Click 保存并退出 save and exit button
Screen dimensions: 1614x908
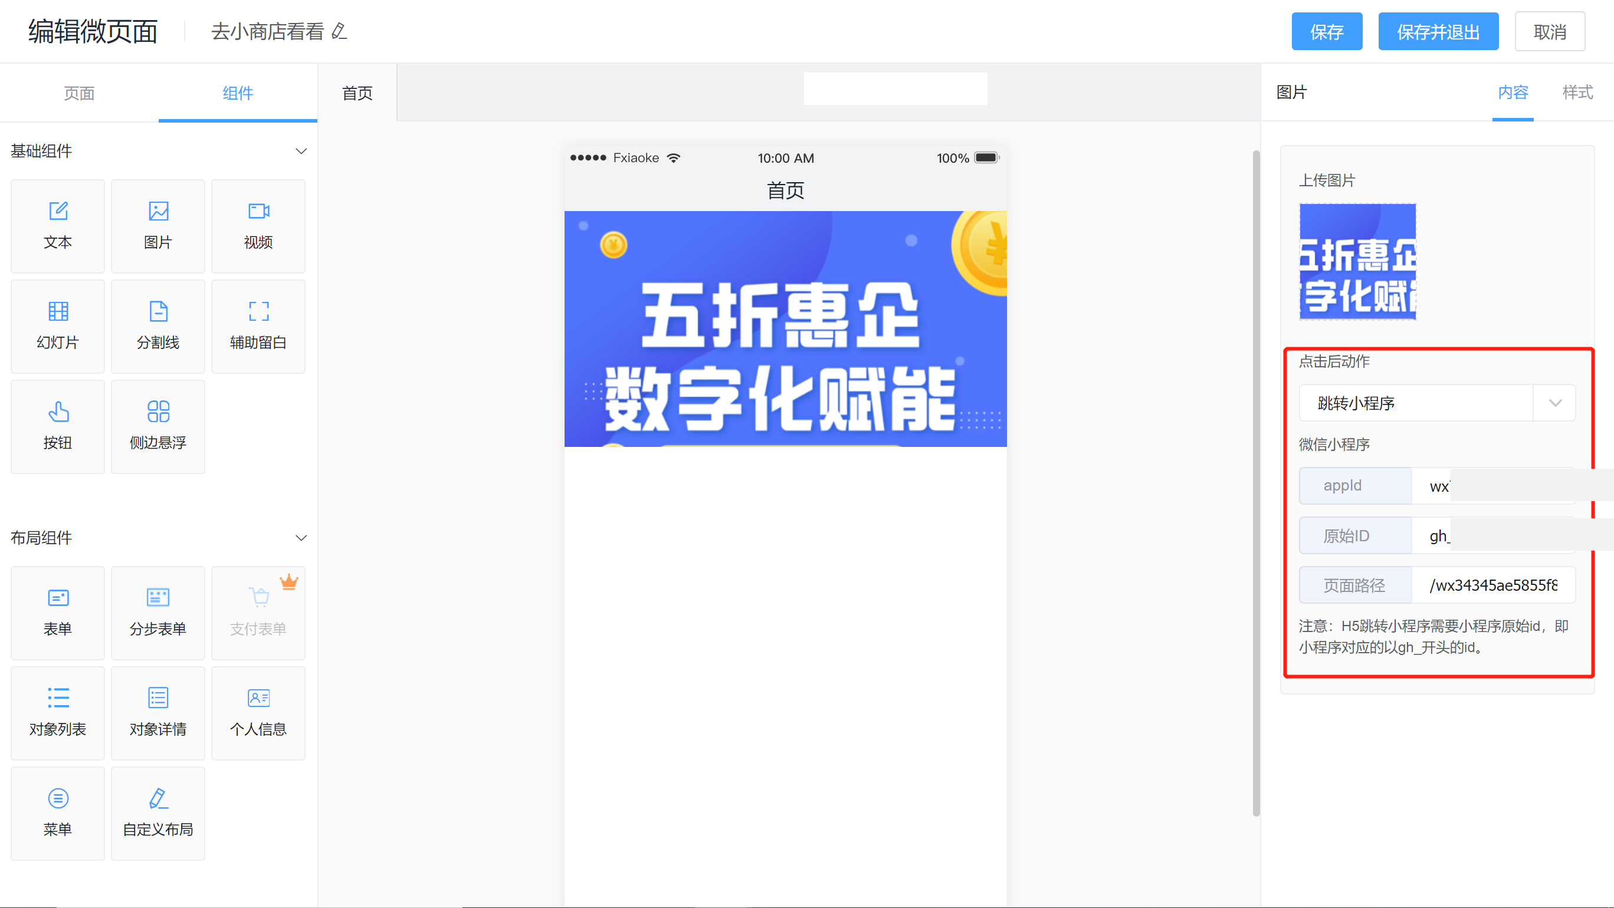point(1438,31)
